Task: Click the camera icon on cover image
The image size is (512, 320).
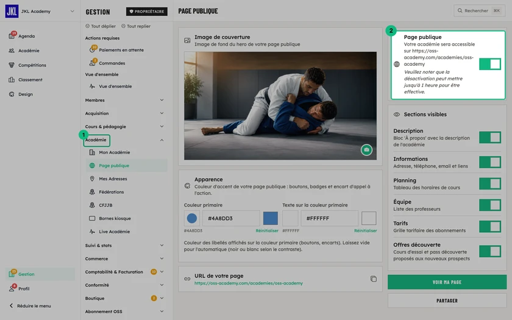Action: point(366,150)
